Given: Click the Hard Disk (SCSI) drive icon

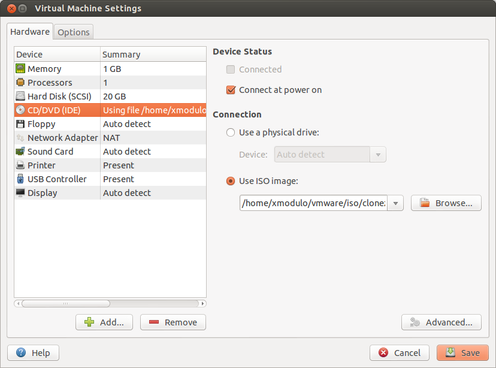Looking at the screenshot, I should tap(20, 96).
